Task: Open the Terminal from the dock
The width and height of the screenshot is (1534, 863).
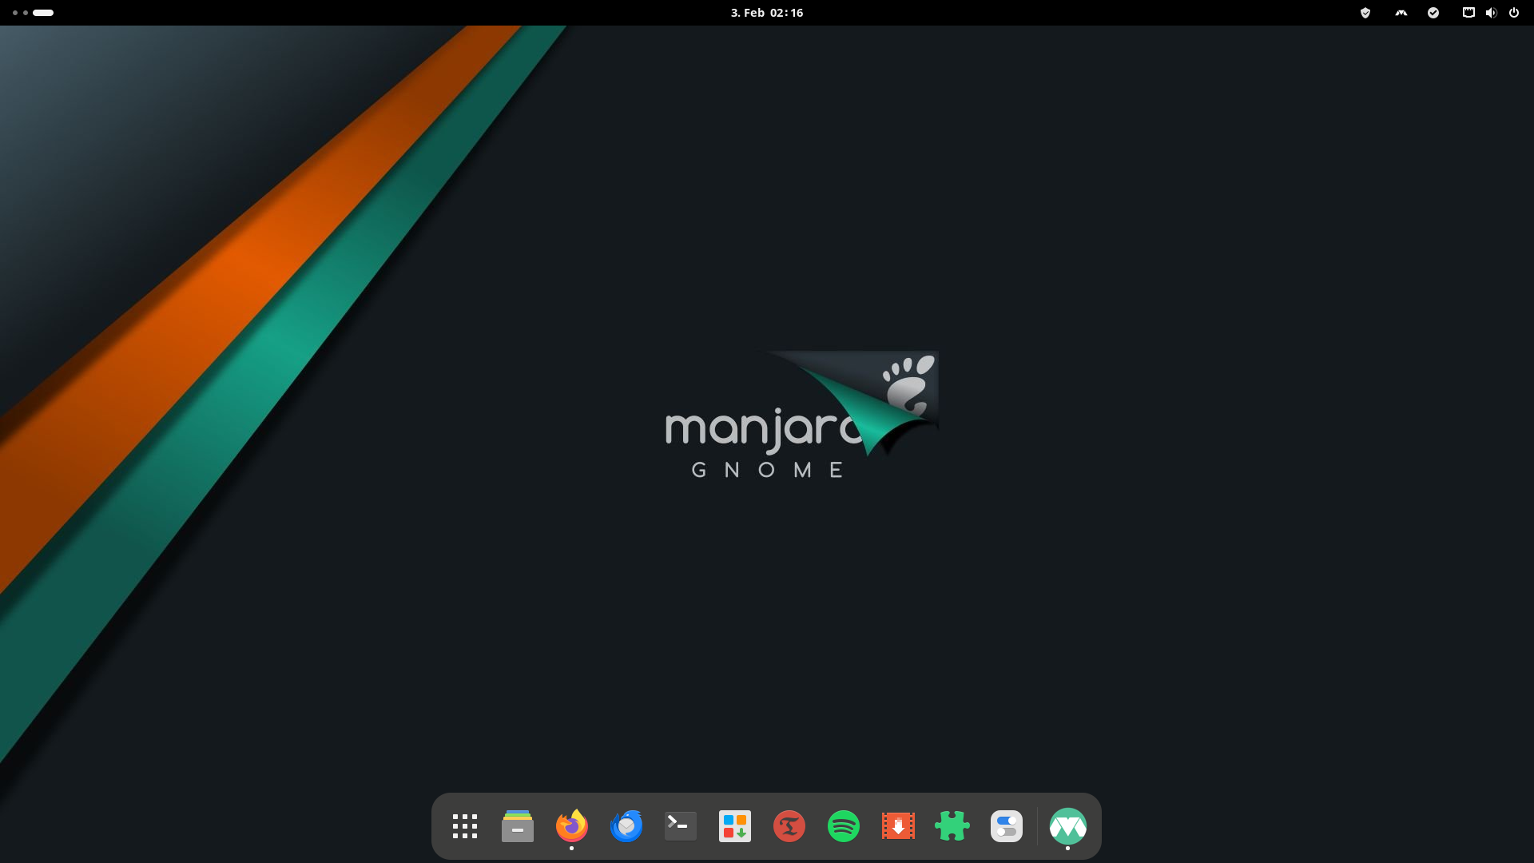Action: pyautogui.click(x=681, y=826)
